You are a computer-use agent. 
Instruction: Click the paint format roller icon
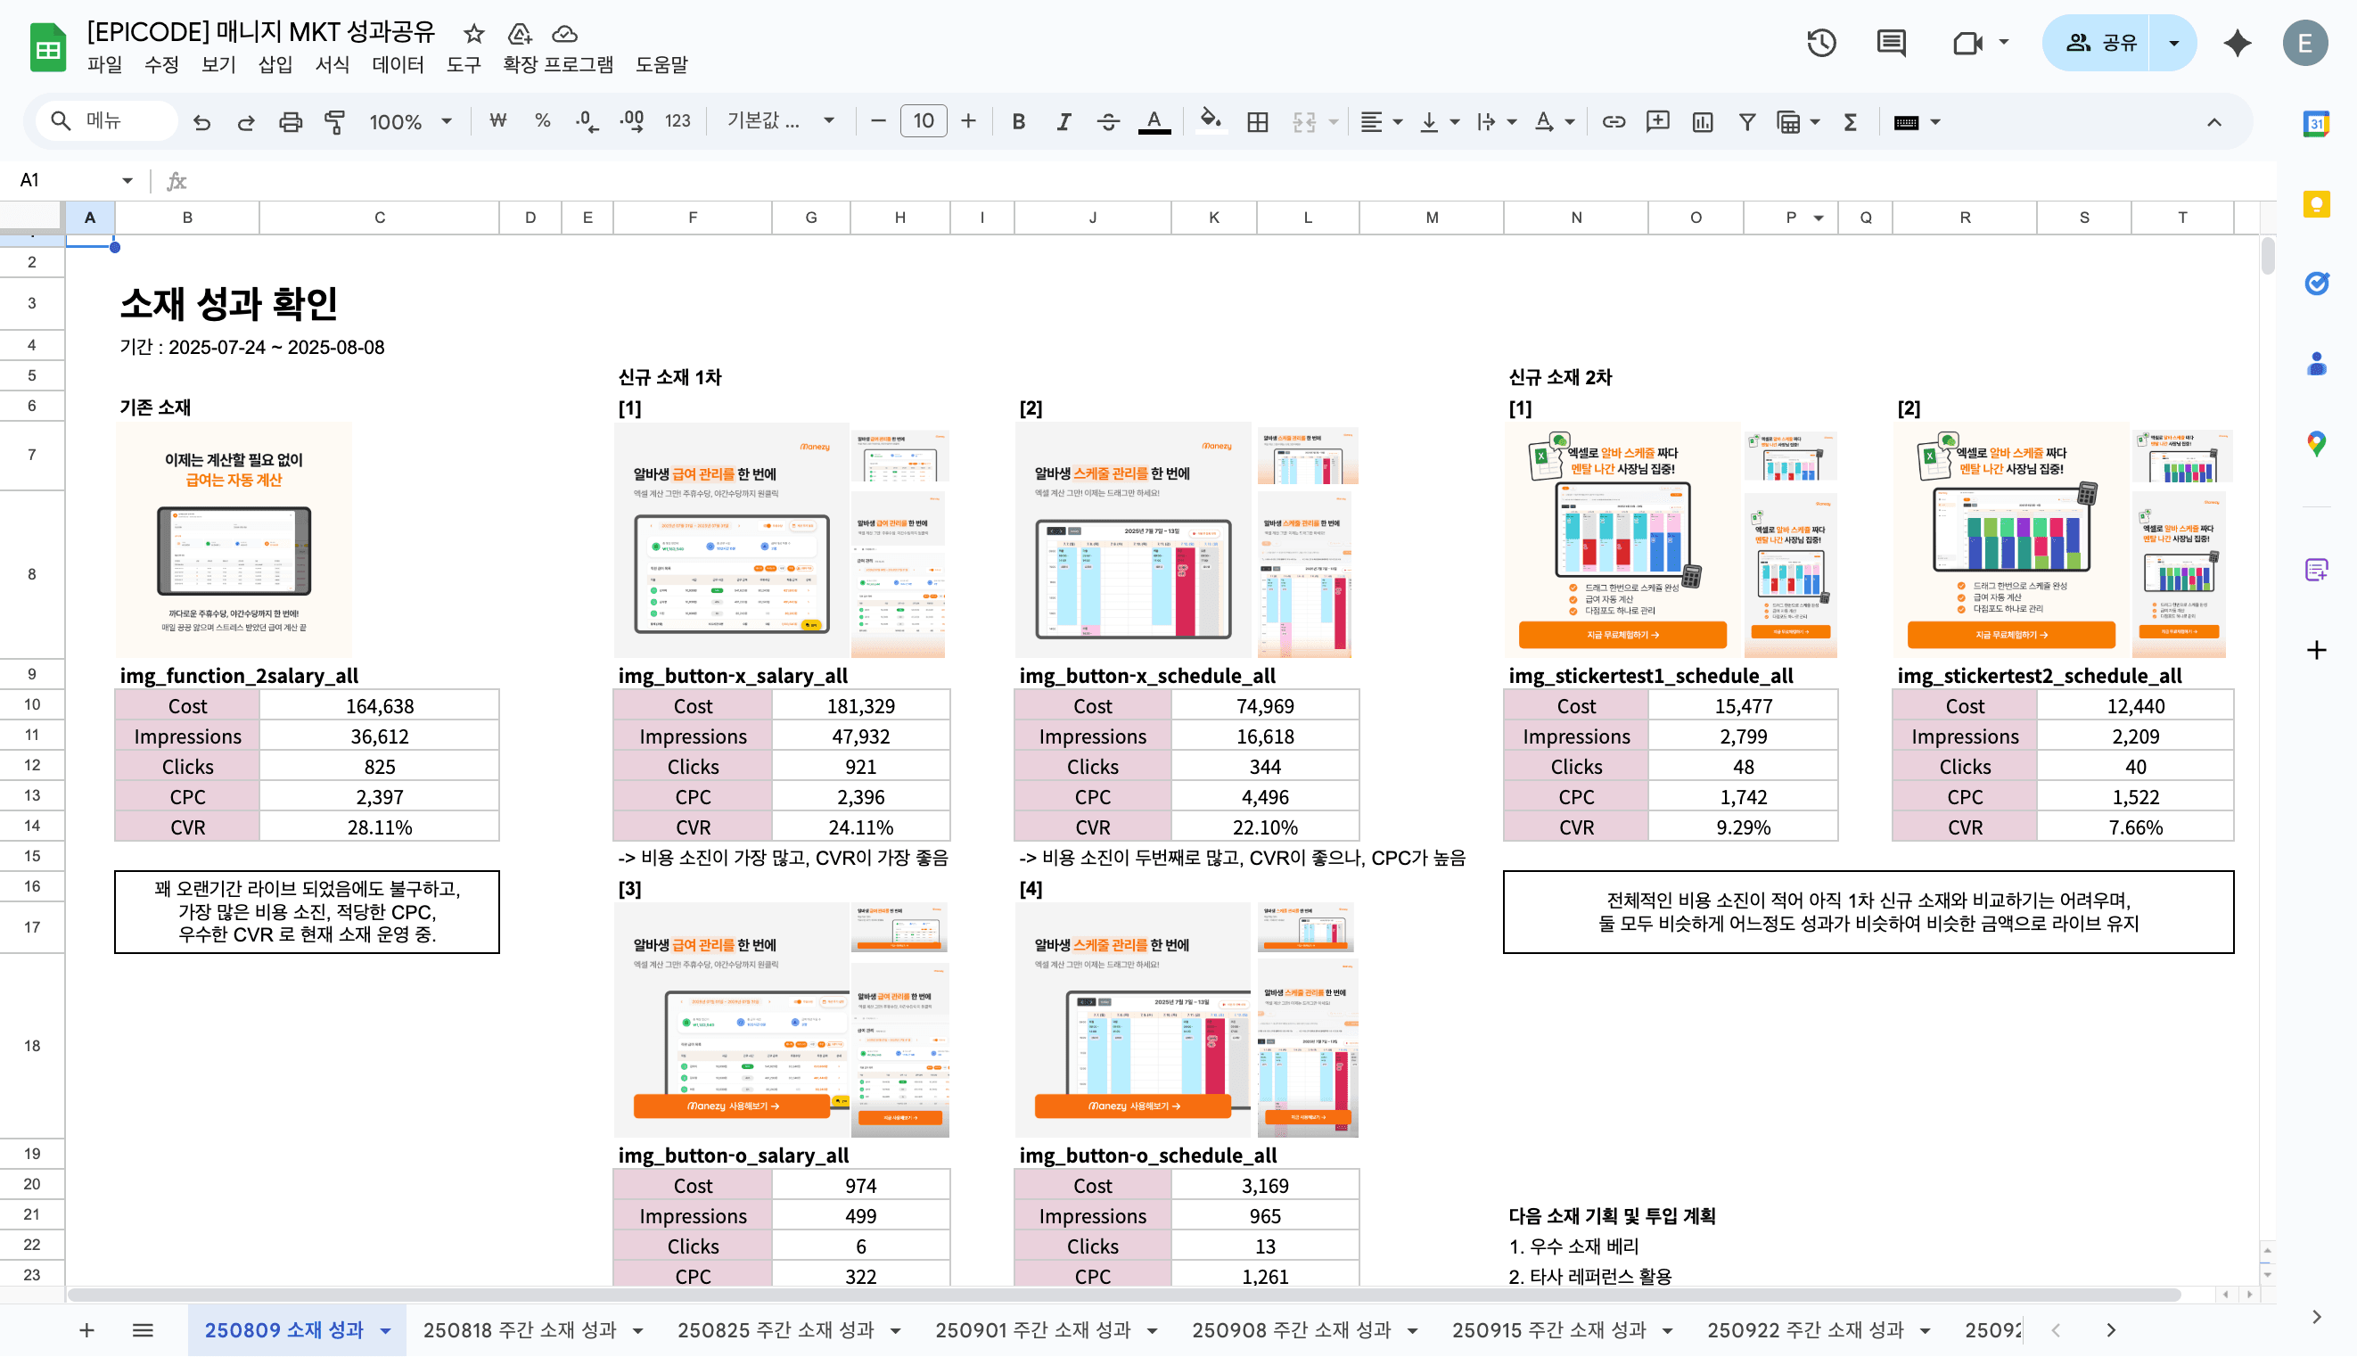(334, 122)
